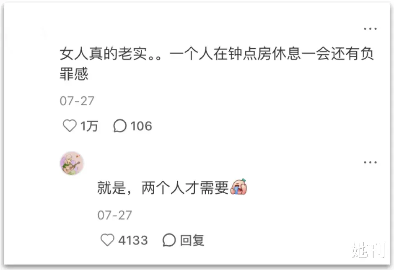Tap the crying face emoji in reply
Viewport: 394px width, 270px height.
tap(239, 187)
